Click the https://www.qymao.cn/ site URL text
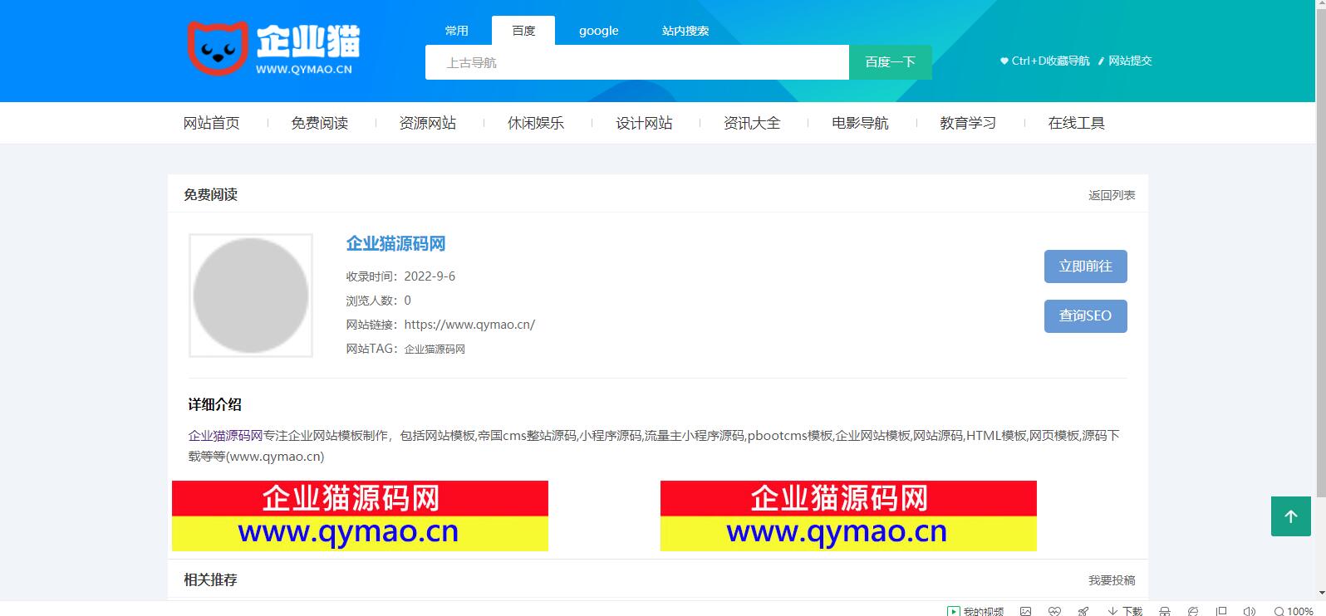Image resolution: width=1326 pixels, height=616 pixels. coord(469,325)
